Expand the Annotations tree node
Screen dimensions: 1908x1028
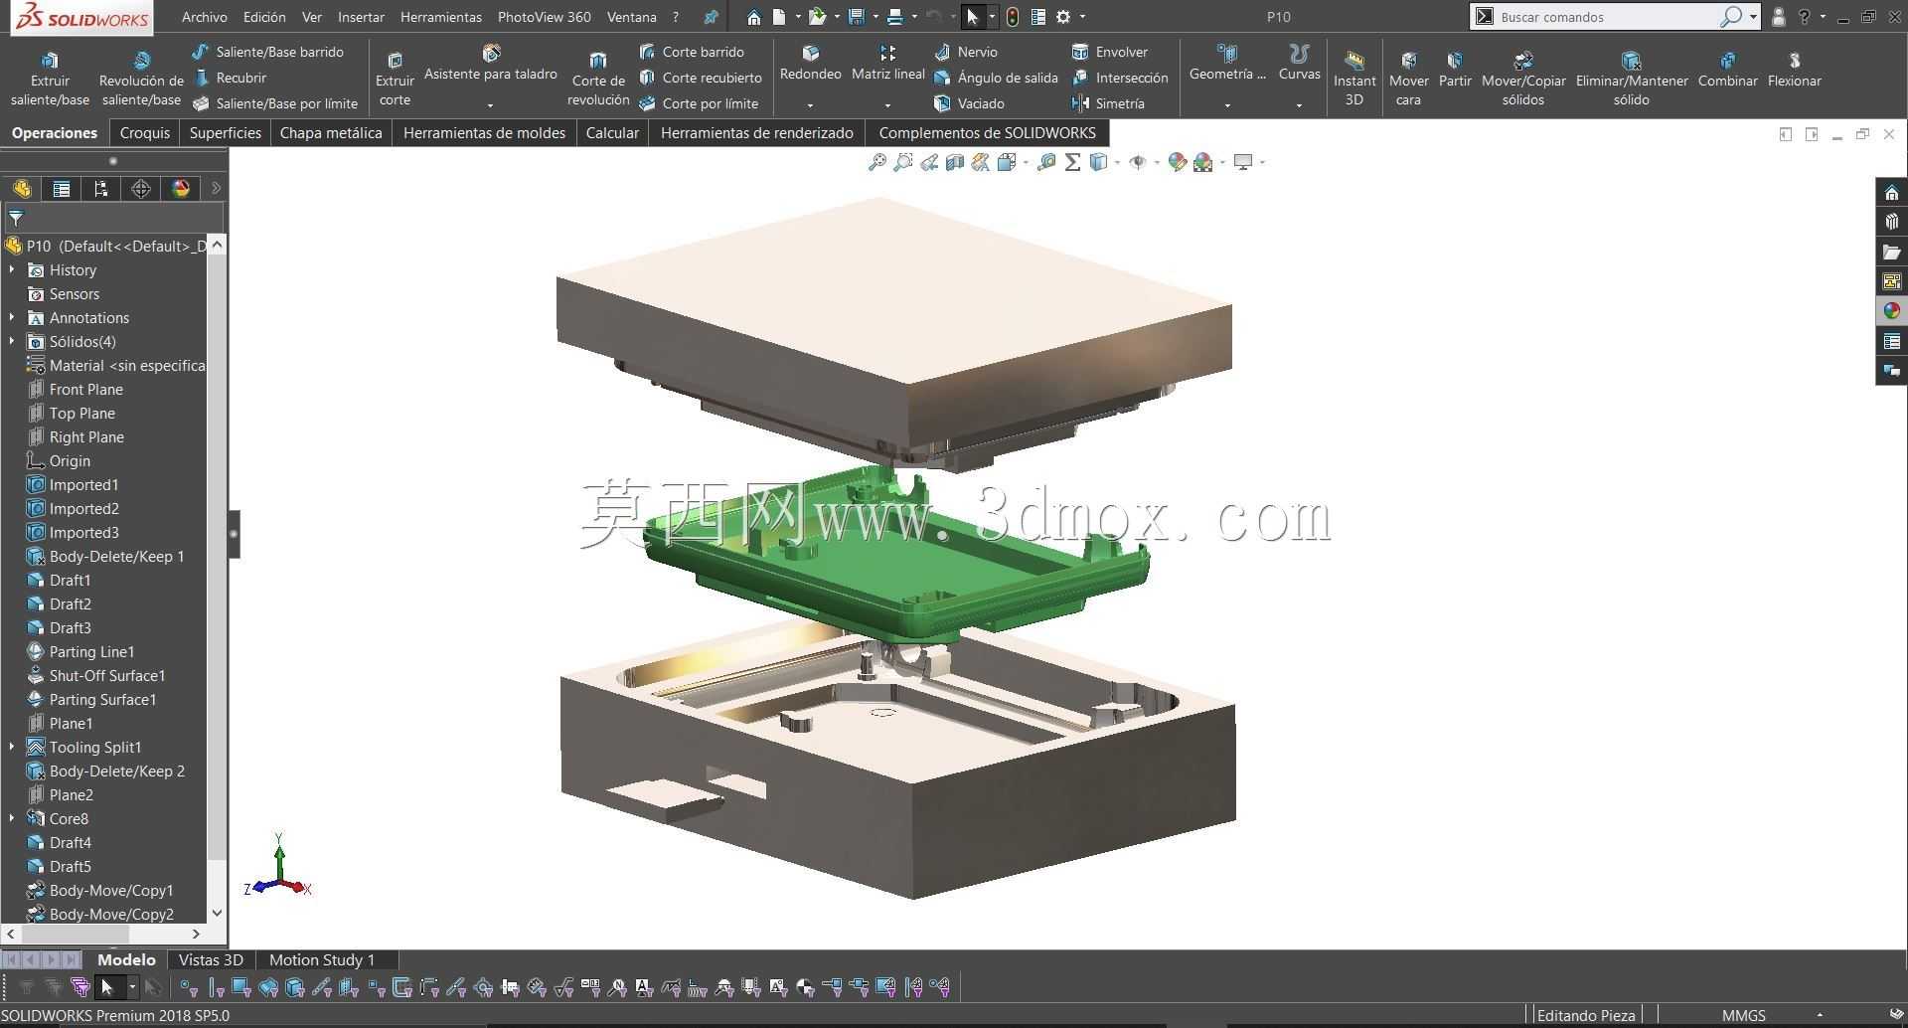(x=12, y=317)
